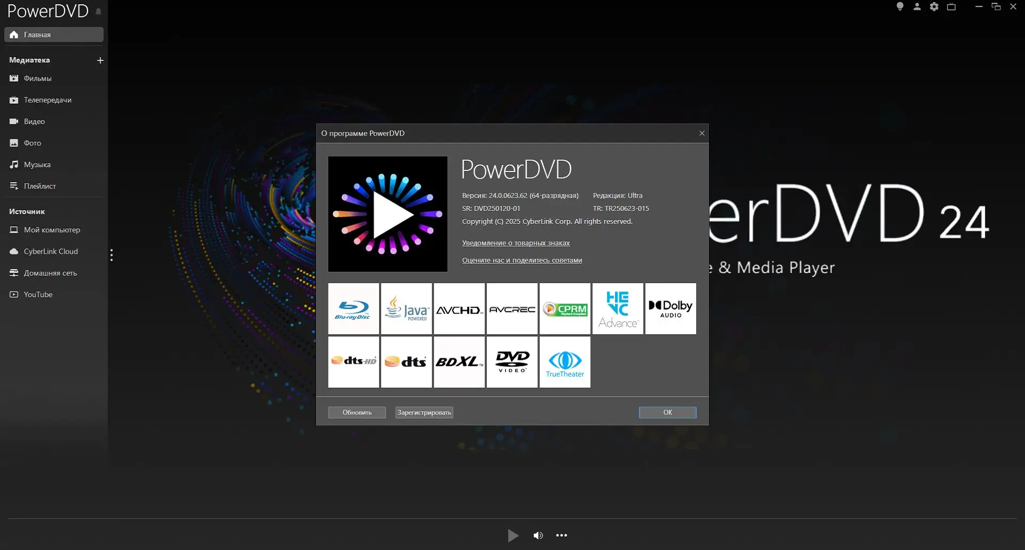Click the DTS-HD logo
Viewport: 1025px width, 550px height.
tap(353, 362)
